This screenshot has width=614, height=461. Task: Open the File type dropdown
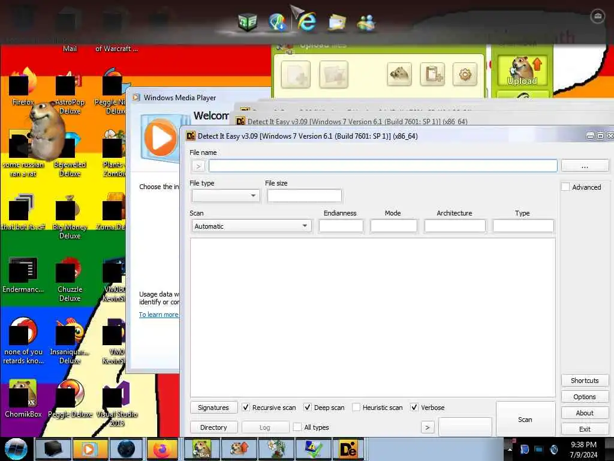point(225,195)
